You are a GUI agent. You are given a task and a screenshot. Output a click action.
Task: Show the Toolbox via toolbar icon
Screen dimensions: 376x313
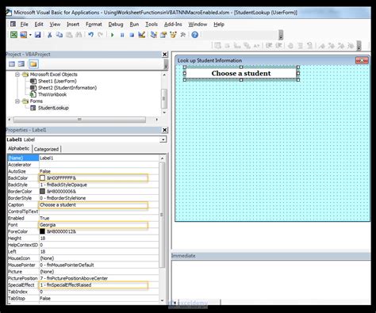(183, 35)
